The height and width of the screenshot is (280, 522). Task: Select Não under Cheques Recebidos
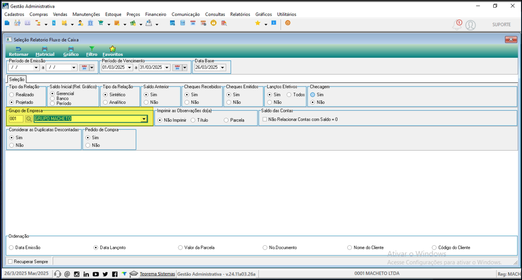[187, 102]
